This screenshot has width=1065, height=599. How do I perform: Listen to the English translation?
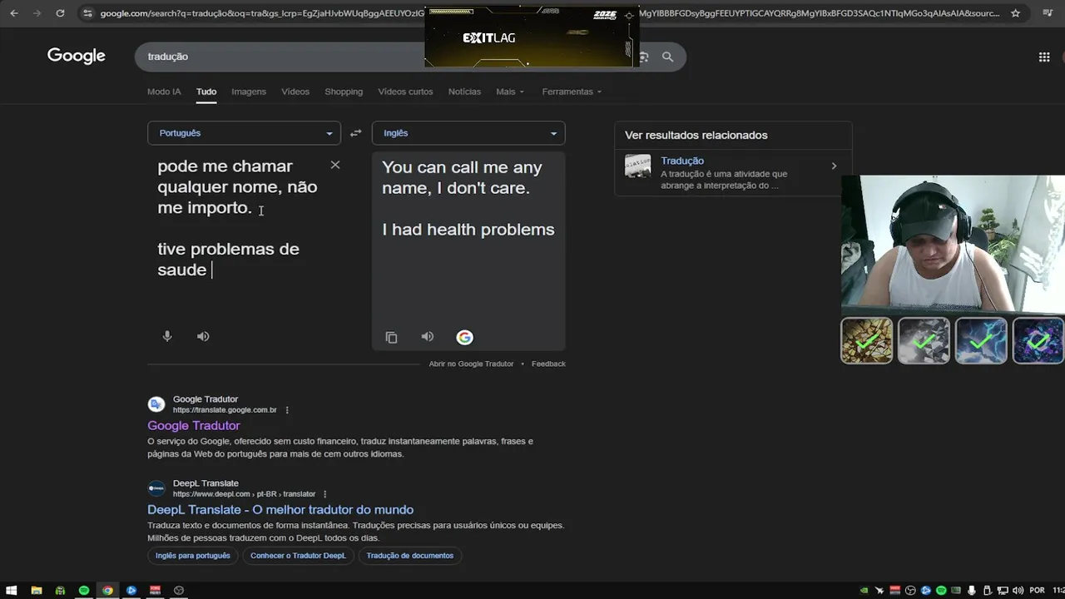click(427, 336)
